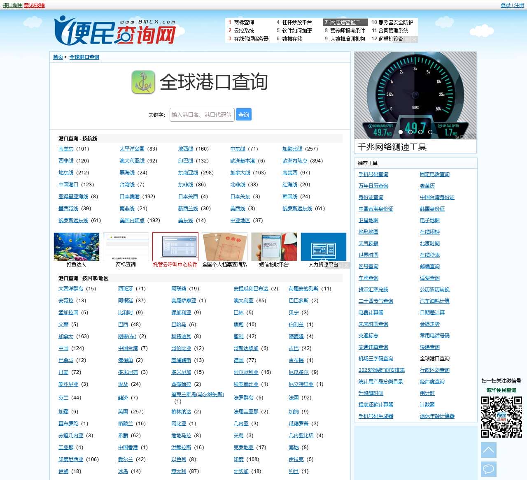Open ad item 服务器安全防护

point(396,22)
